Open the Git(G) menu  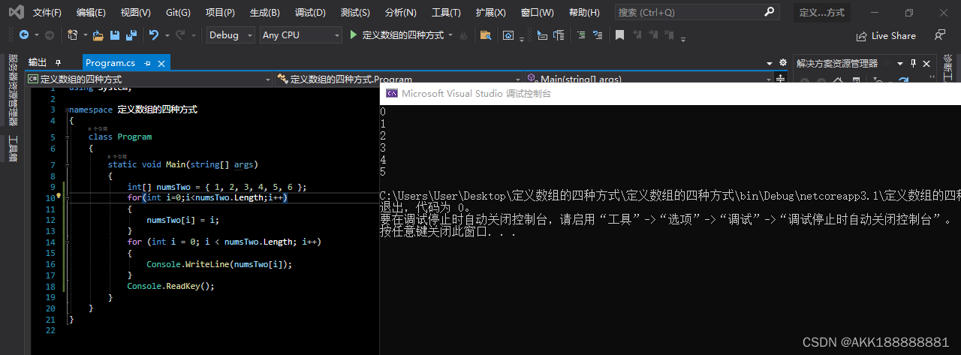(x=178, y=13)
